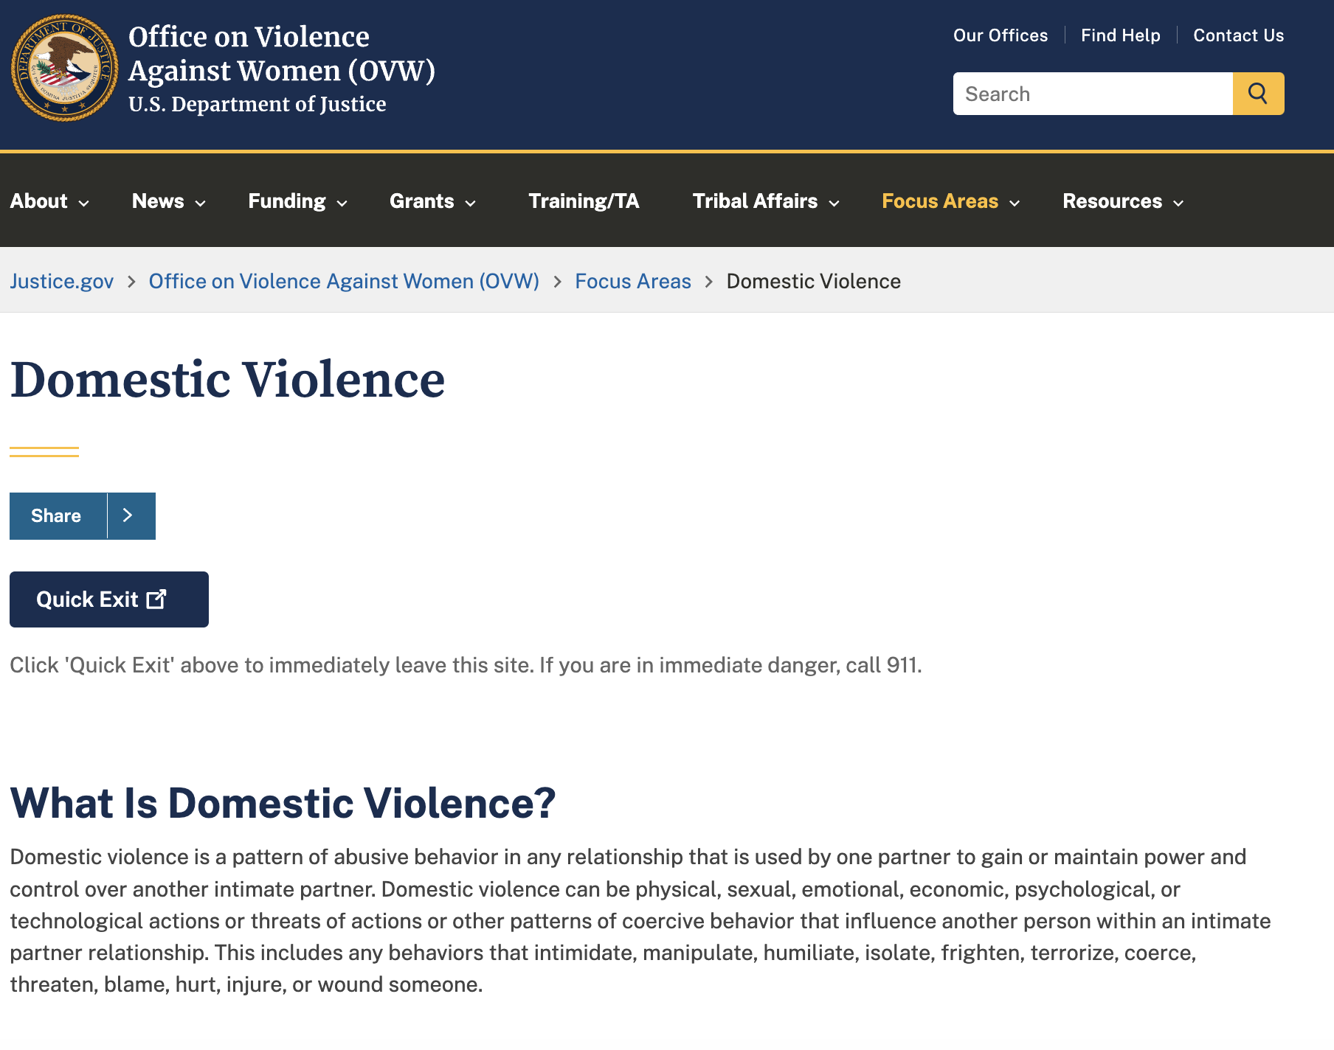Expand the About dropdown menu
This screenshot has width=1334, height=1050.
tap(49, 201)
